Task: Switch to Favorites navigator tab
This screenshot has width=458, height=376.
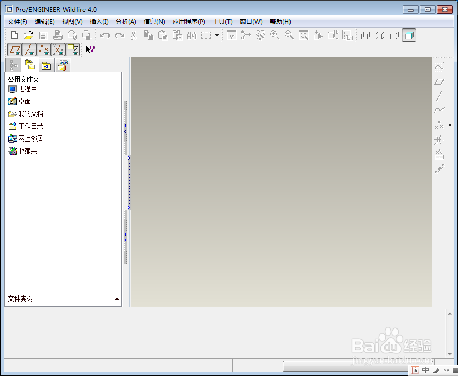Action: (x=46, y=66)
